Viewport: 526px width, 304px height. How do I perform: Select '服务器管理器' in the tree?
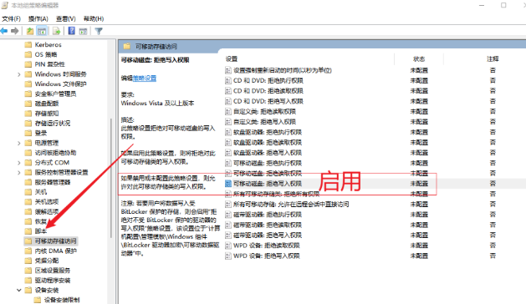pos(53,182)
